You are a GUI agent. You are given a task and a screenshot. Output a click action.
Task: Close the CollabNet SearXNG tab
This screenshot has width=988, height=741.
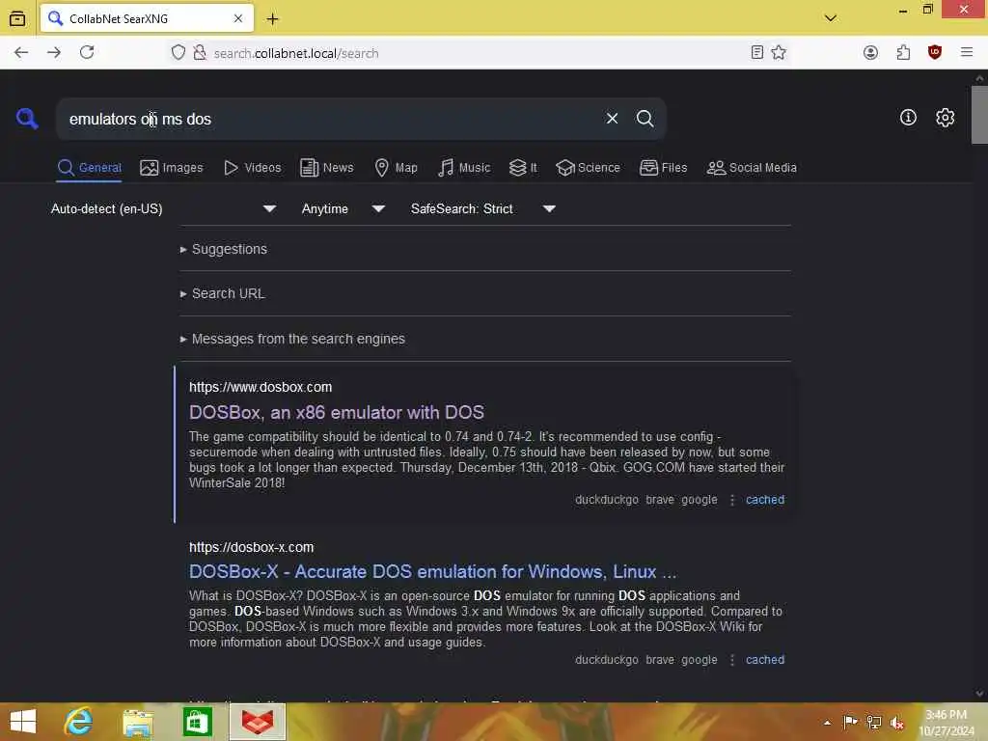coord(238,18)
